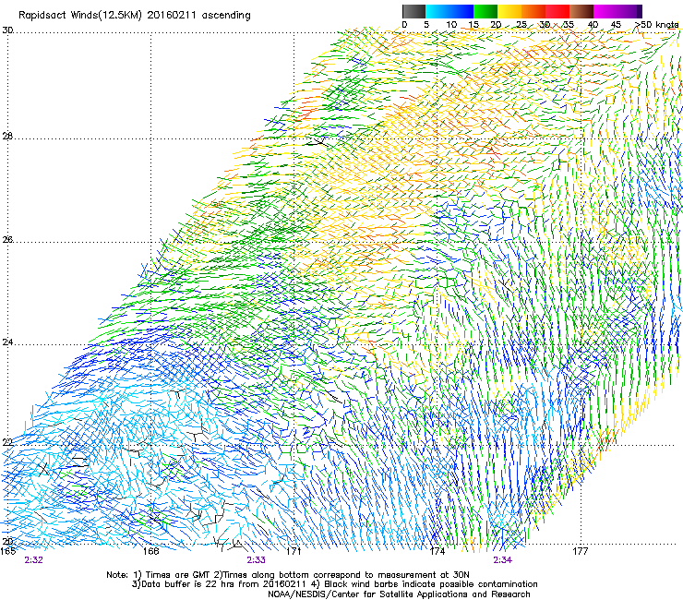Click the note about black wind barbs contamination

coord(426,584)
